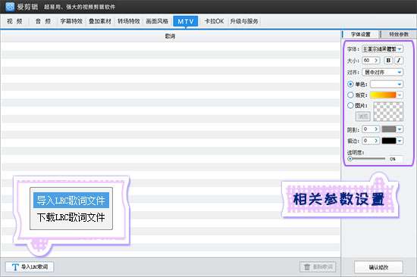The image size is (417, 277).
Task: Click the checkered image preview thumbnail
Action: pyautogui.click(x=388, y=111)
